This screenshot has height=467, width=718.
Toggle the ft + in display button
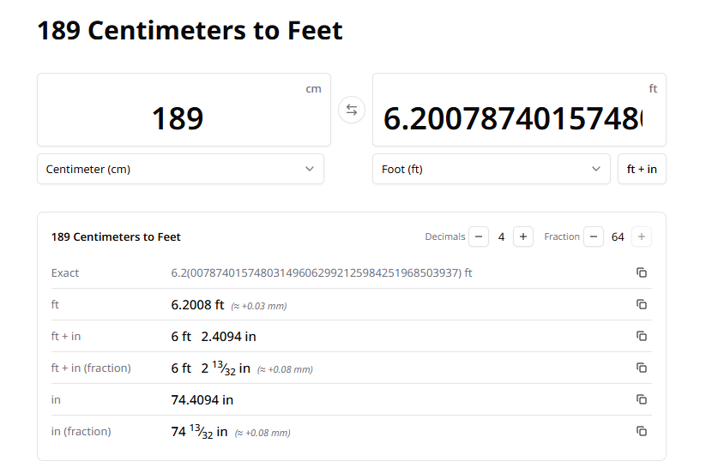point(642,170)
